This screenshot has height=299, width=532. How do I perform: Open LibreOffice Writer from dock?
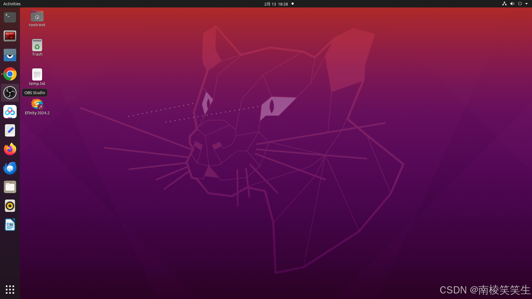(10, 225)
